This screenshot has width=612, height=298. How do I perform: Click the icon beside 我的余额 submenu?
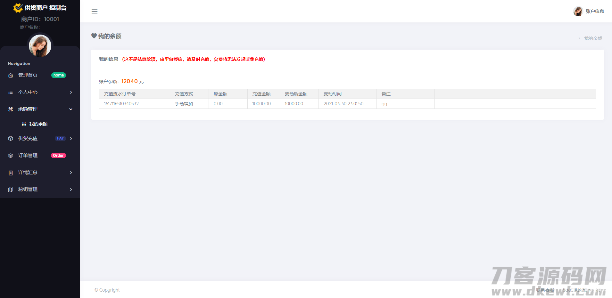click(24, 124)
